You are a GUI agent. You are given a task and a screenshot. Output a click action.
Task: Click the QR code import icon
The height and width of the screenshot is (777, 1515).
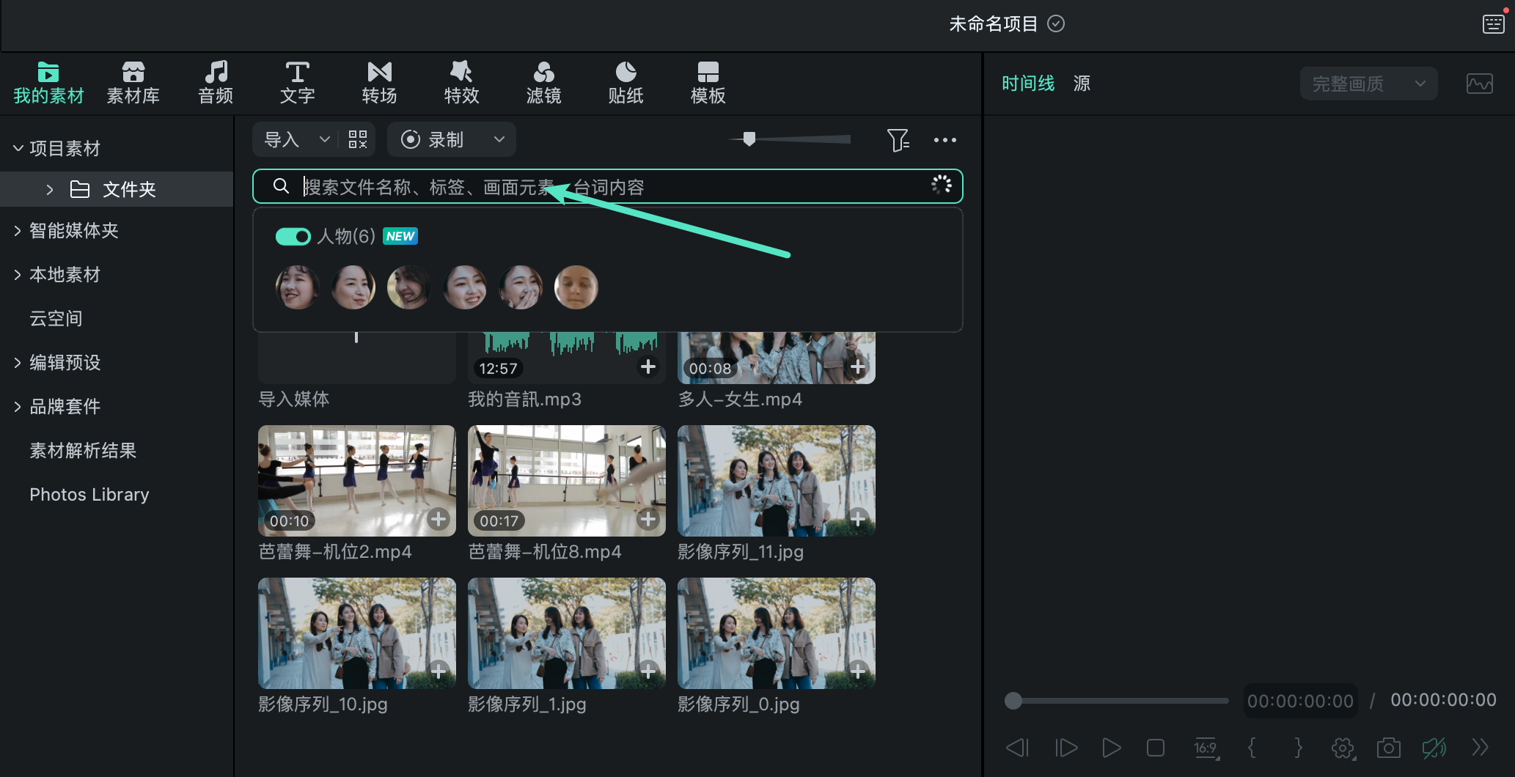pyautogui.click(x=358, y=139)
